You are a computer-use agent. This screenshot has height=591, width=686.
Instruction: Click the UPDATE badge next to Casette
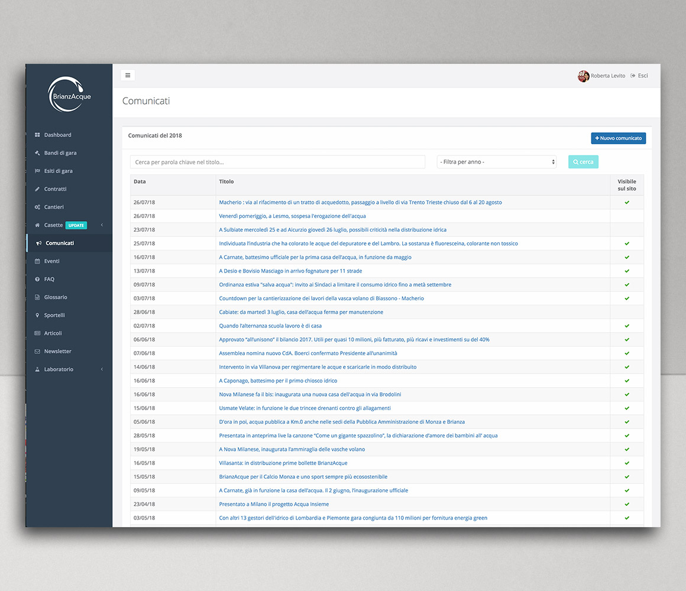76,225
